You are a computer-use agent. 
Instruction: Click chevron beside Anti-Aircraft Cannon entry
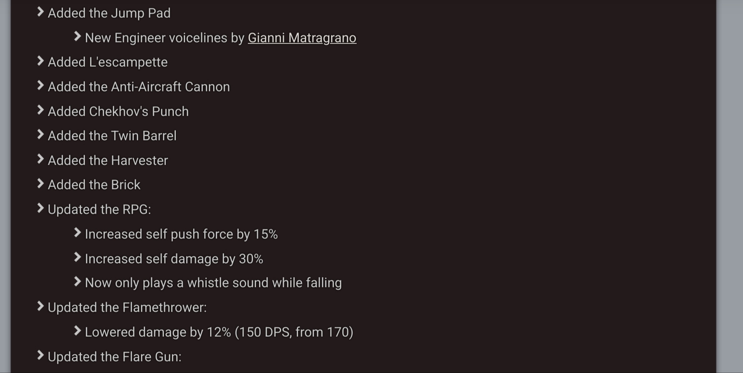click(x=40, y=86)
